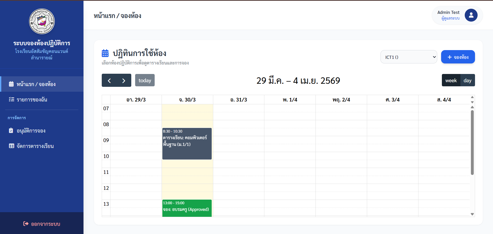Click the logout icon in sidebar footer
This screenshot has height=234, width=493.
pos(26,224)
